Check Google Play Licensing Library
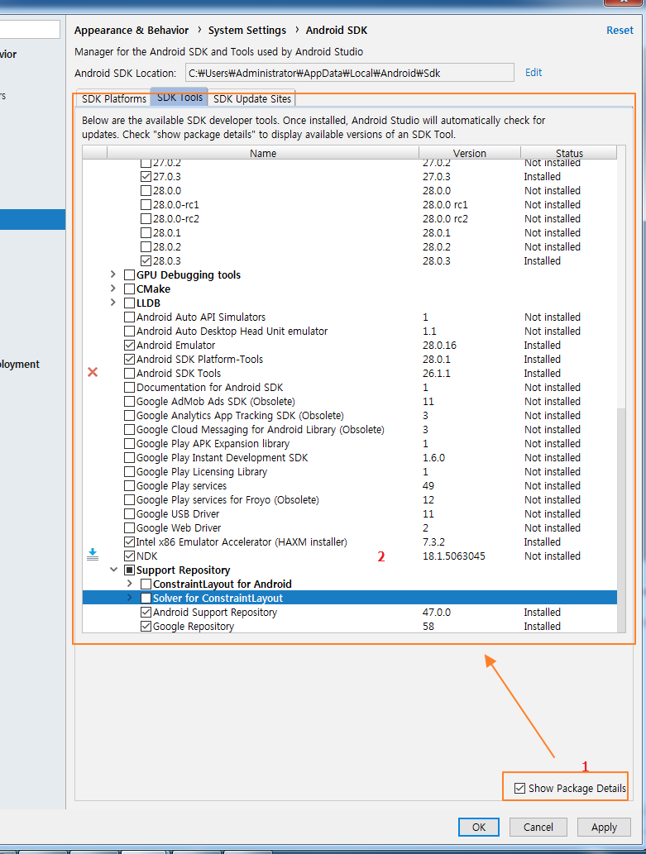 pyautogui.click(x=129, y=472)
